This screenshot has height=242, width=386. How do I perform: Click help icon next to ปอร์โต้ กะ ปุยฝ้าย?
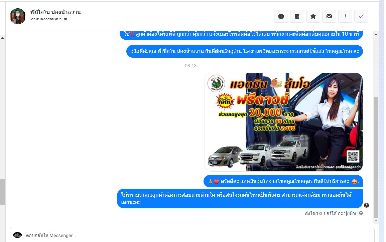click(361, 213)
